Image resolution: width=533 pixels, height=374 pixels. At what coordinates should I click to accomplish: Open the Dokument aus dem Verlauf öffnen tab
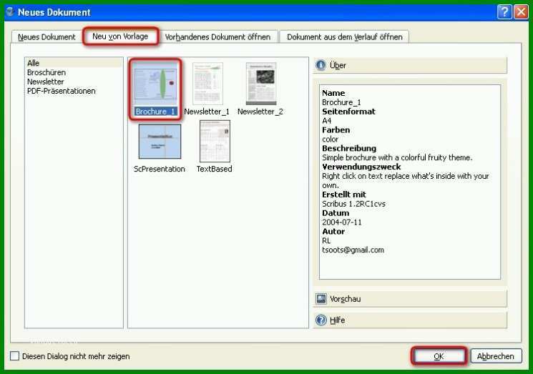[x=344, y=37]
